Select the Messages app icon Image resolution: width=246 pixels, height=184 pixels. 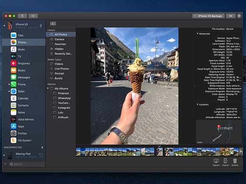coord(13,77)
